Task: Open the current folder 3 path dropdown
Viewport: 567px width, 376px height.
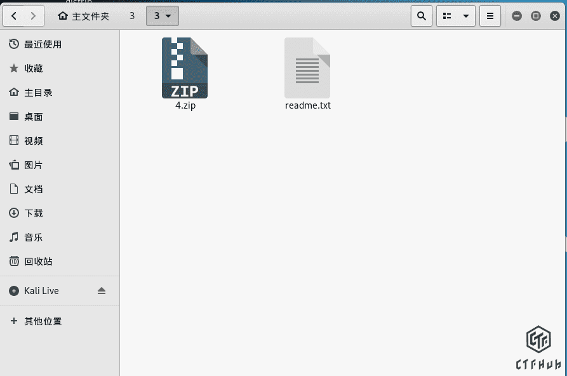Action: tap(163, 16)
